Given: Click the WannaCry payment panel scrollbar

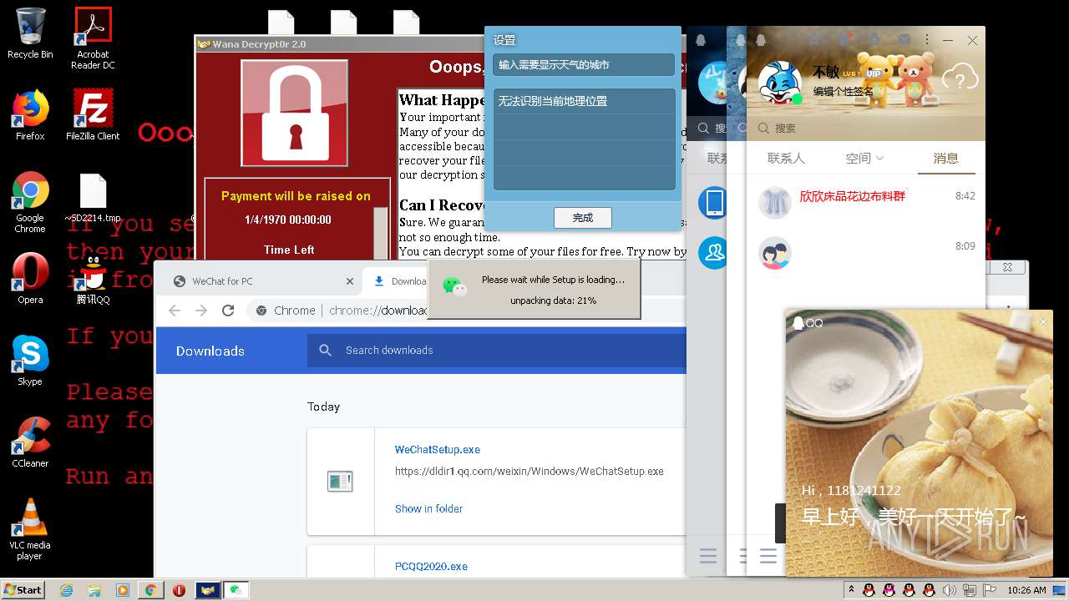Looking at the screenshot, I should pyautogui.click(x=381, y=234).
